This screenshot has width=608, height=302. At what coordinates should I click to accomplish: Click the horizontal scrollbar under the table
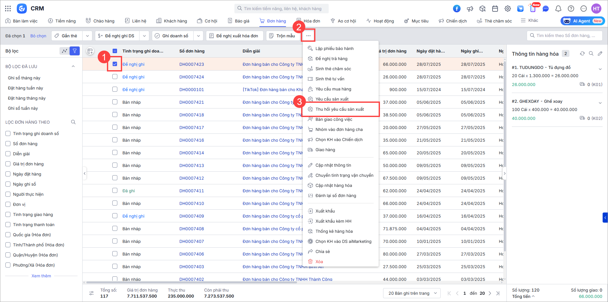tap(191, 282)
